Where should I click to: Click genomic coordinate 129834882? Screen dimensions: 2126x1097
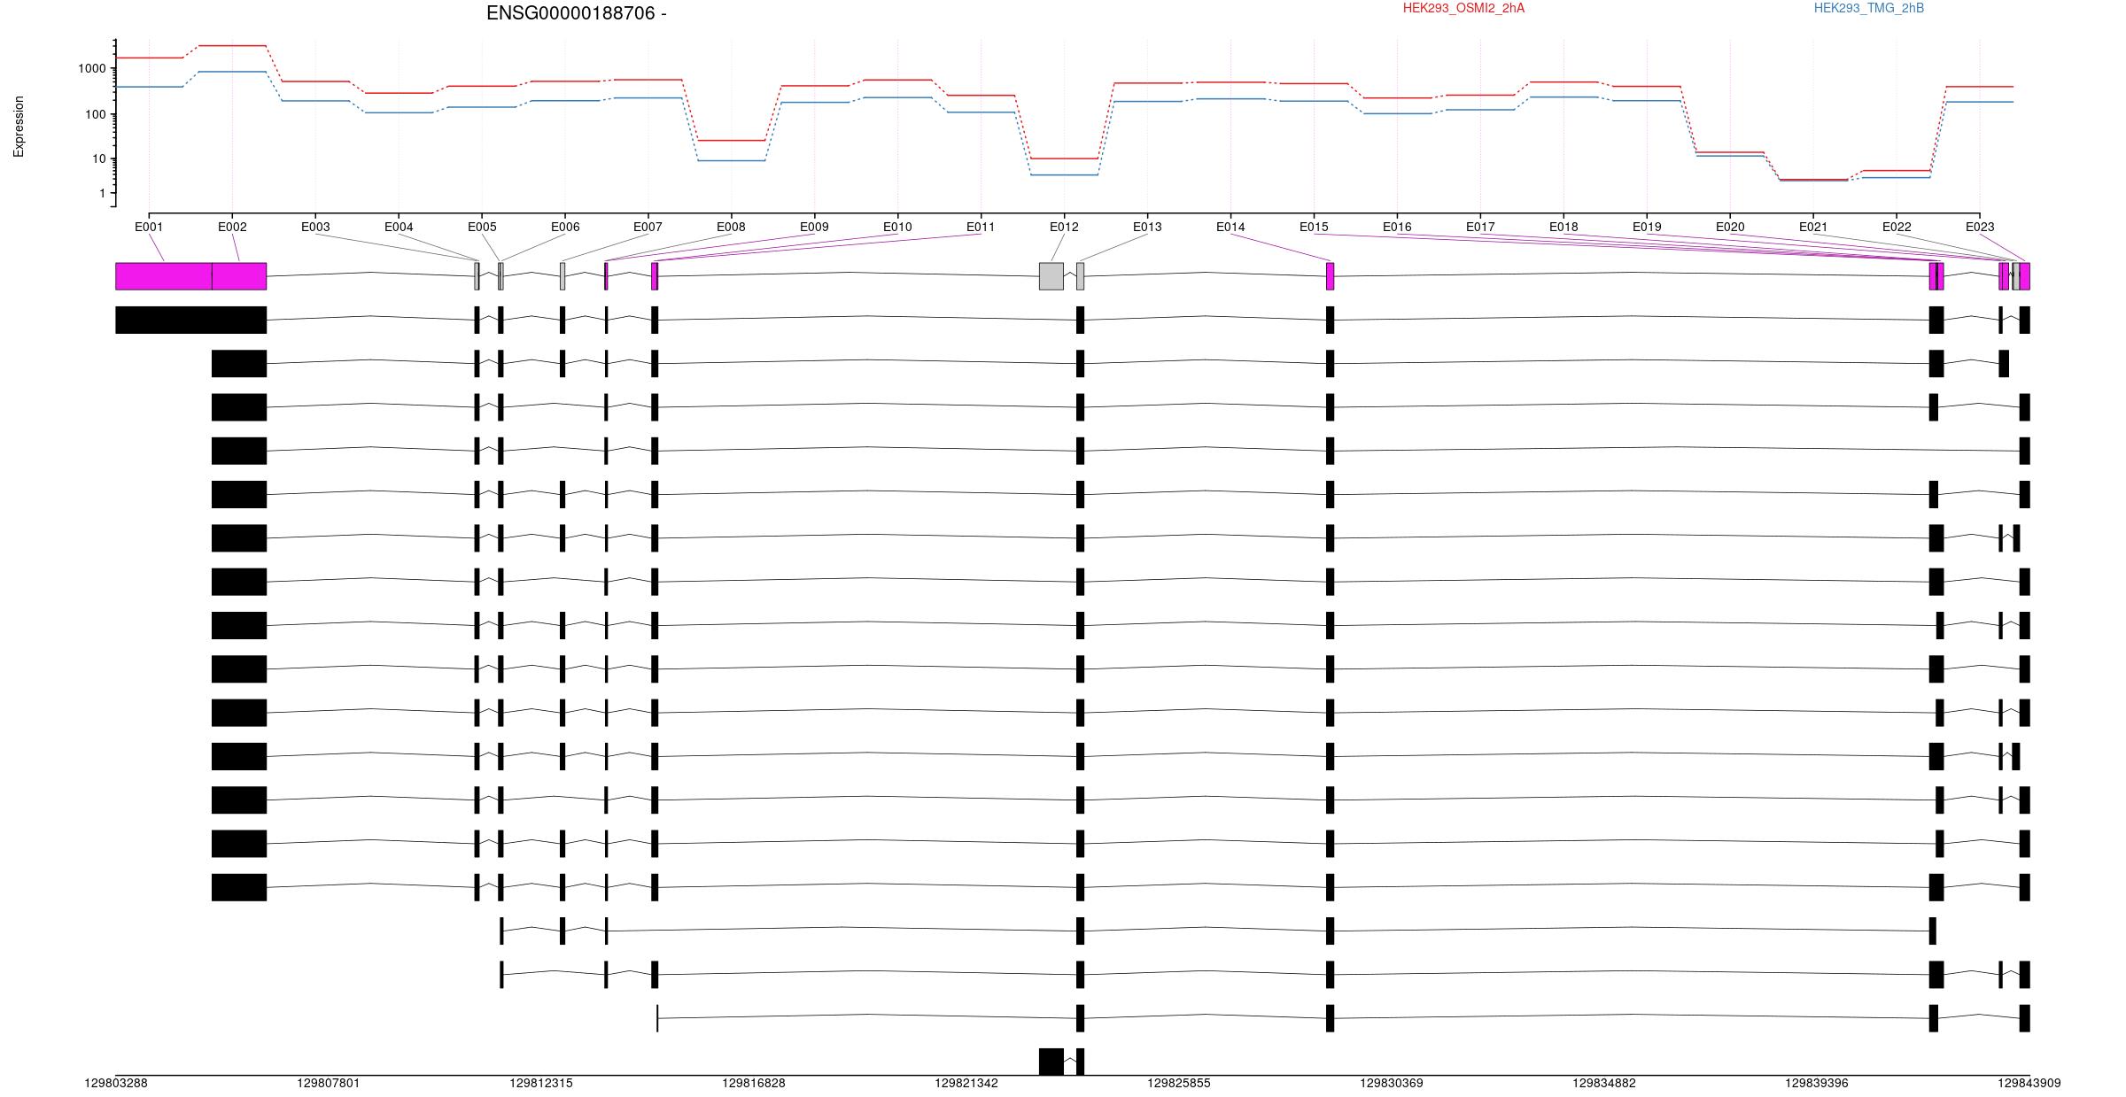pos(1604,1083)
